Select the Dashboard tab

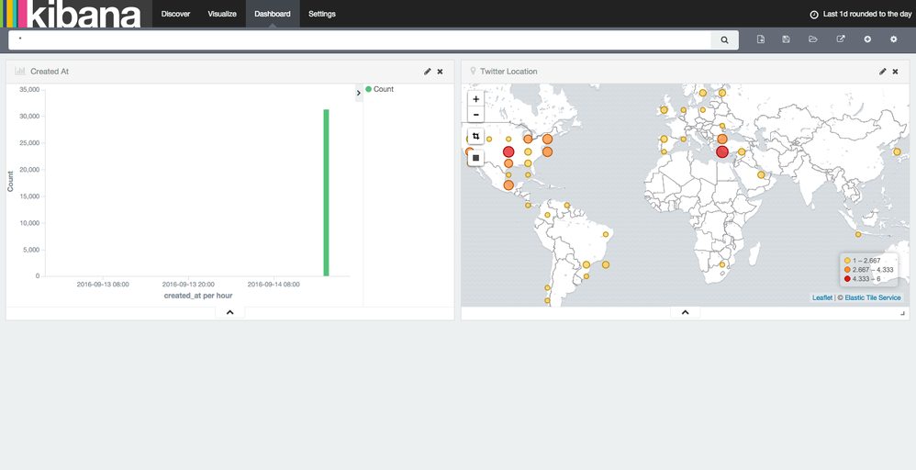tap(273, 14)
